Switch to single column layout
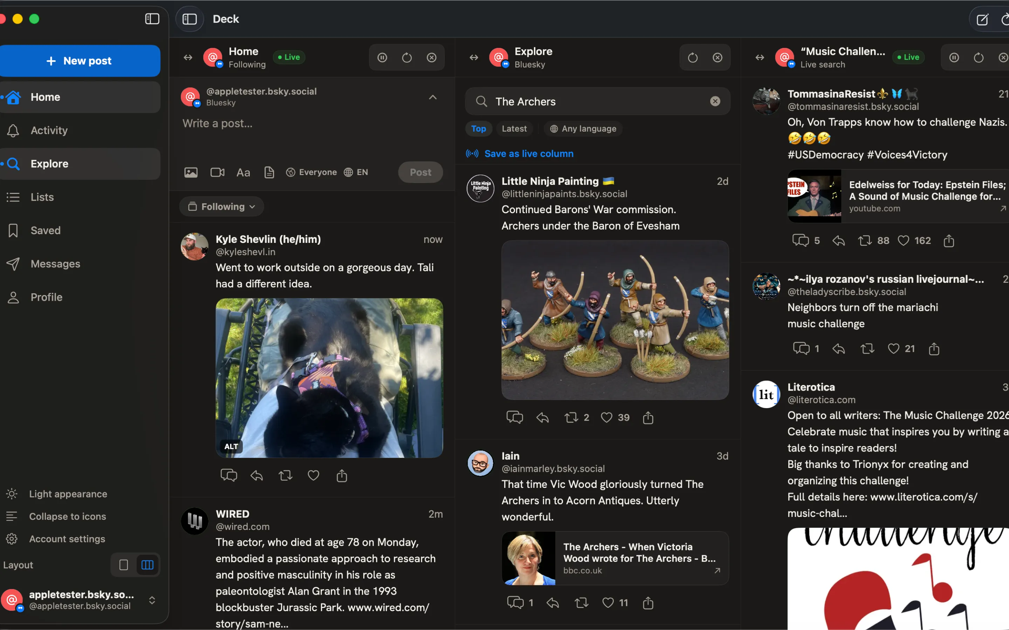The image size is (1009, 630). click(x=123, y=565)
